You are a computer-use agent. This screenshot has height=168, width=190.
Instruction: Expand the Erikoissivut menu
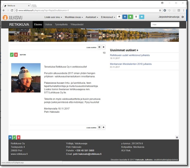[108, 17]
